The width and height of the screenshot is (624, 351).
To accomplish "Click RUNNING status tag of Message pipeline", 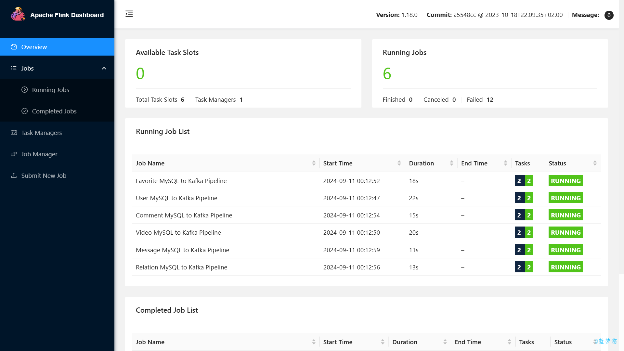I will [x=565, y=250].
